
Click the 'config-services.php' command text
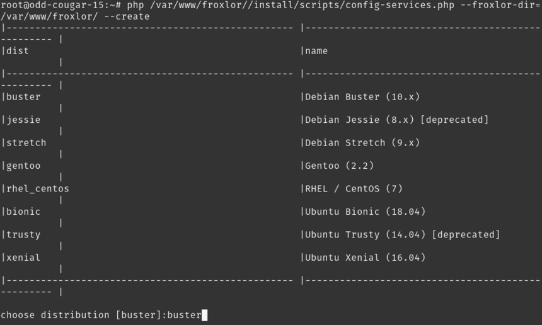coord(400,5)
